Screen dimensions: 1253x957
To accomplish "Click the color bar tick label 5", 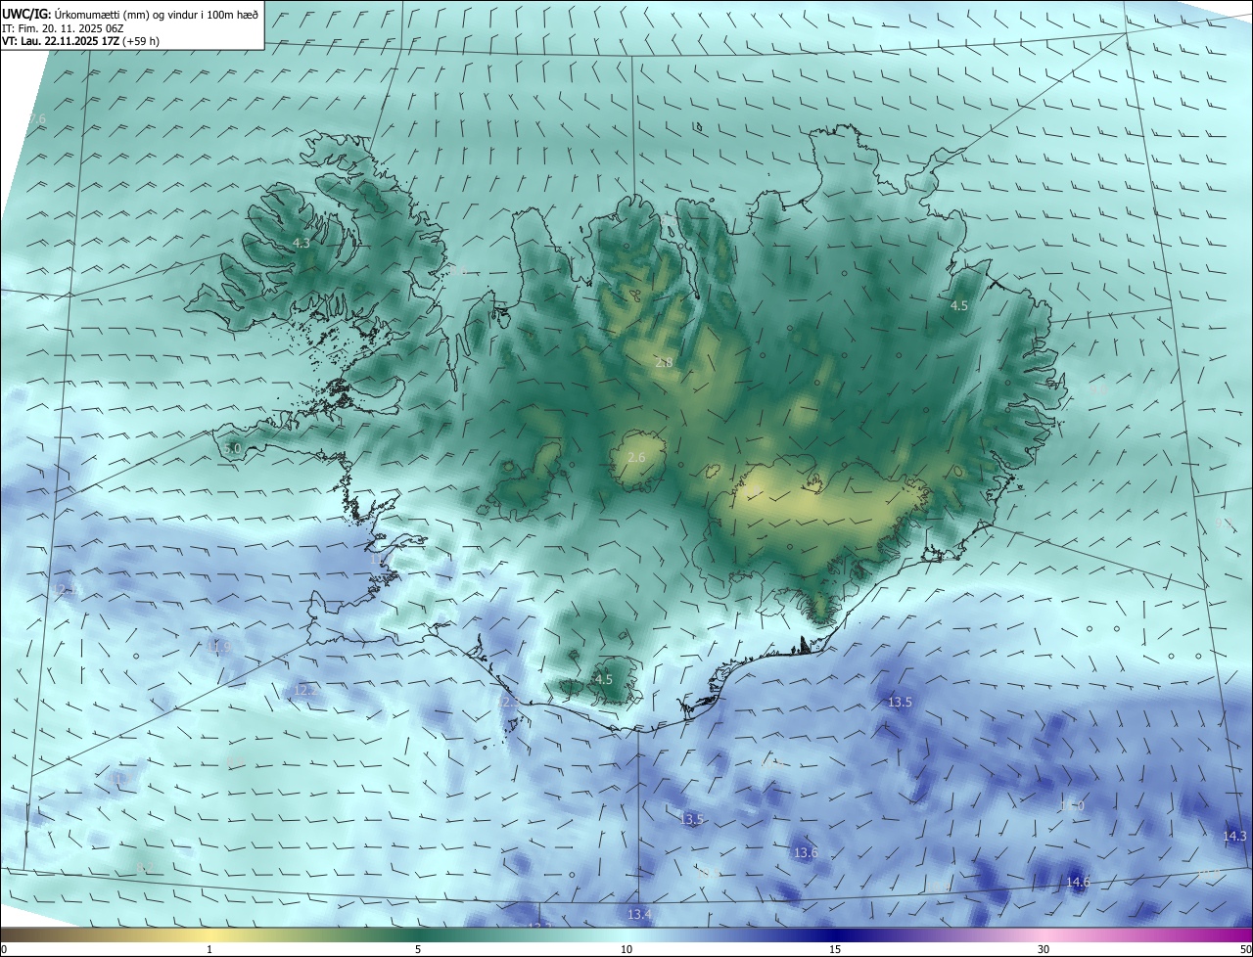I will 418,949.
